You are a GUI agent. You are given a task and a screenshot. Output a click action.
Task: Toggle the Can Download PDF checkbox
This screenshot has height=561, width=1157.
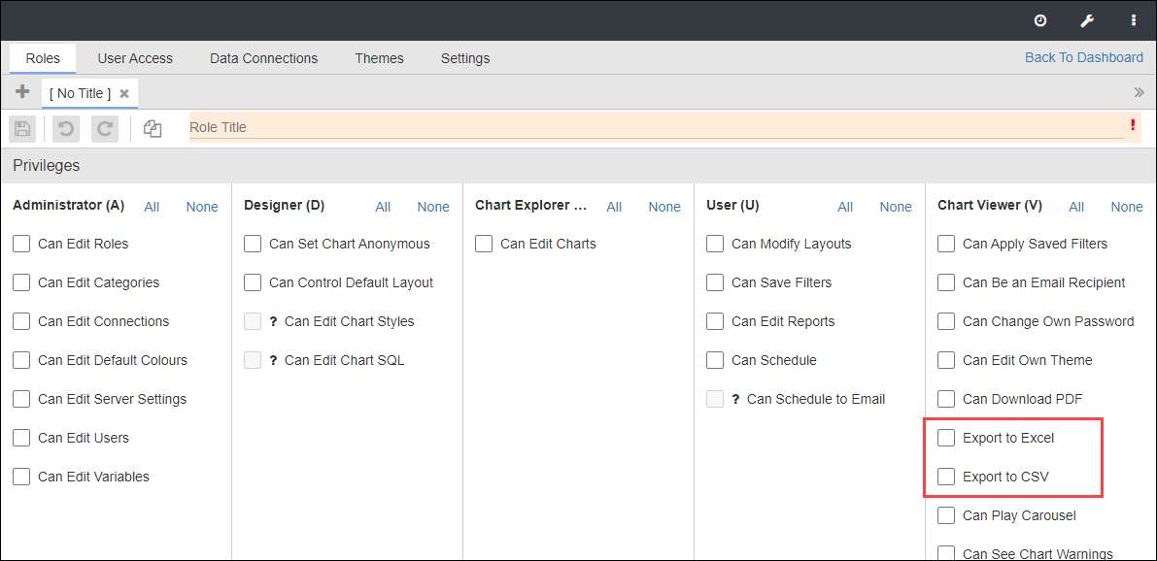pos(946,399)
